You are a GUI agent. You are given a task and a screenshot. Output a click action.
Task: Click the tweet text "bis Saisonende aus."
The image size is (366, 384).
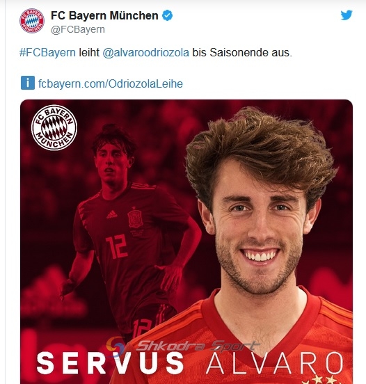coord(242,53)
